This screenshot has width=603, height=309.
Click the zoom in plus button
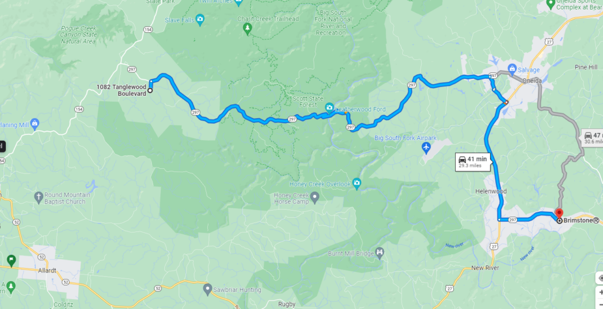[601, 293]
